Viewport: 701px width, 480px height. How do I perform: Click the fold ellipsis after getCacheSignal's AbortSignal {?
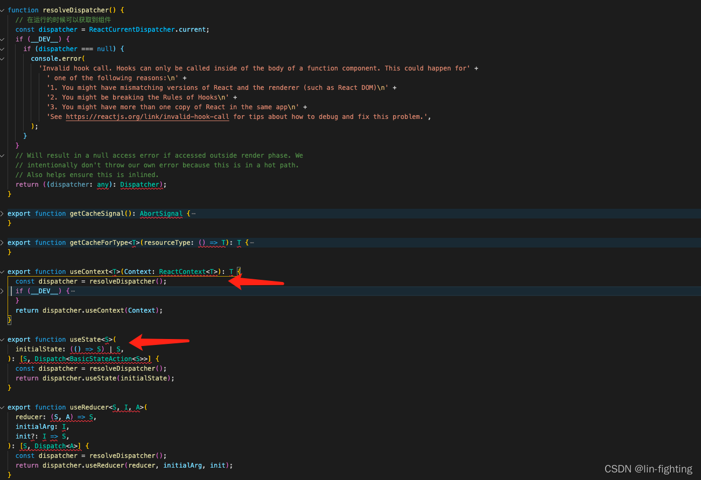point(194,214)
